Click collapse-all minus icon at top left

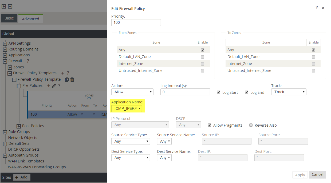pos(10,6)
